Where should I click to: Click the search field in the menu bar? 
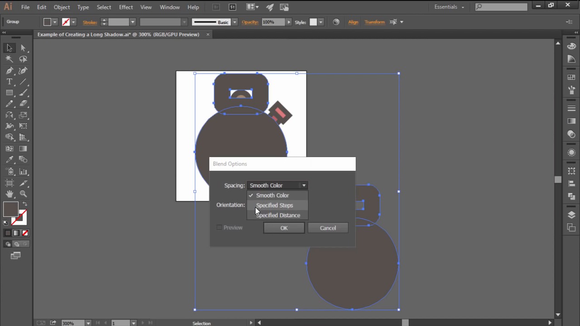[x=501, y=7]
